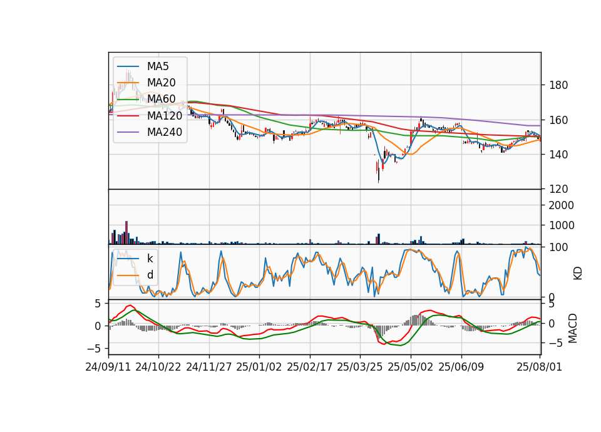Click the d legend entry in KD panel

point(150,275)
